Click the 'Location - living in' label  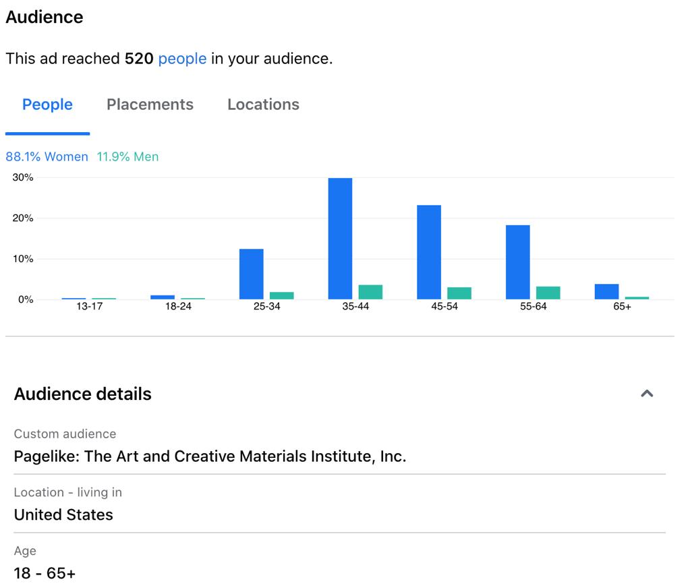point(67,492)
